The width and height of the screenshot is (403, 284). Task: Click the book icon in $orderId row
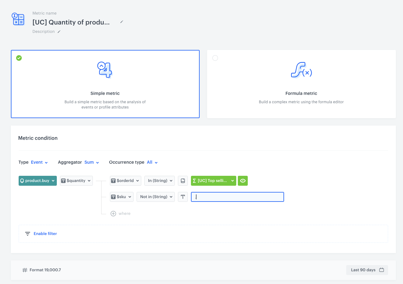[183, 181]
